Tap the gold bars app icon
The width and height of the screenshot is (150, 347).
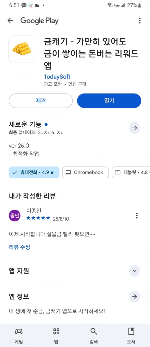(x=22, y=49)
